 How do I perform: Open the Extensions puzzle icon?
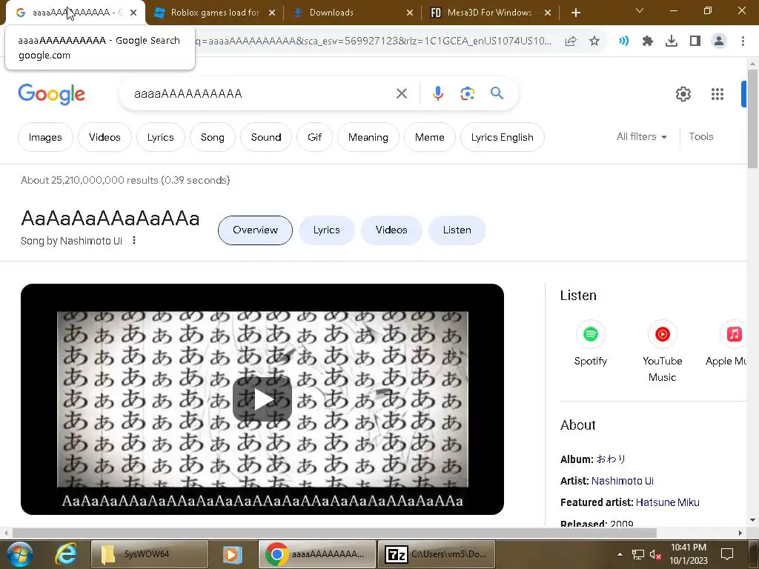pos(648,41)
